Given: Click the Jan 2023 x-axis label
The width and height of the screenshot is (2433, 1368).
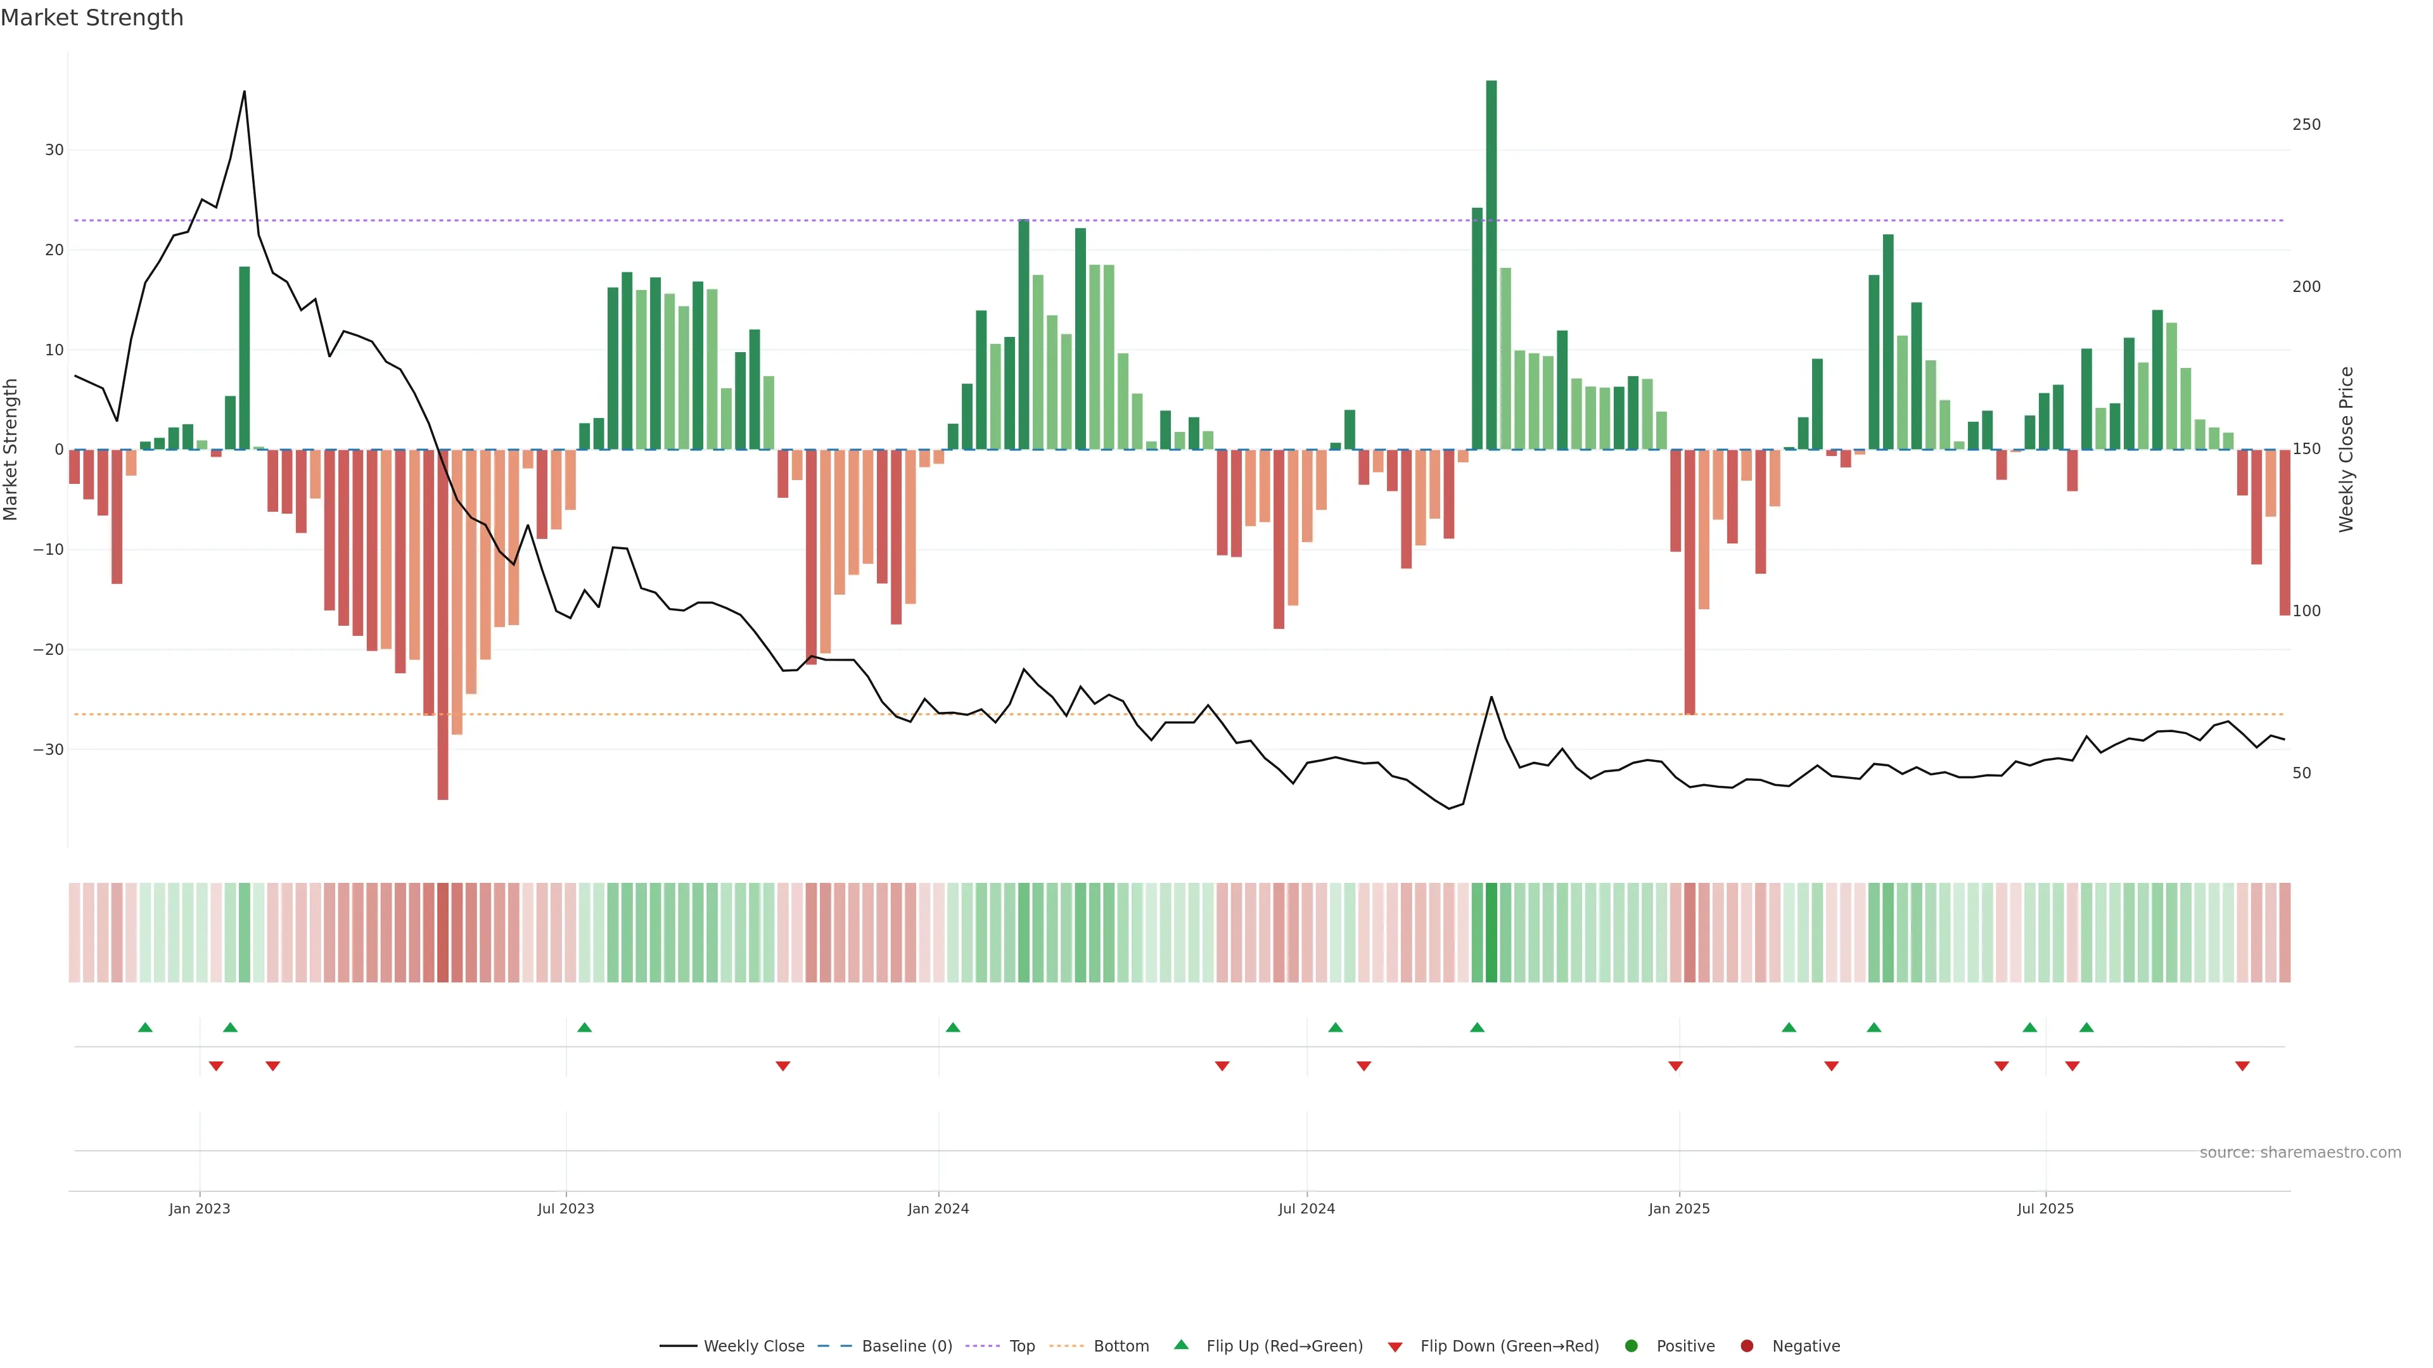Looking at the screenshot, I should tap(200, 1208).
